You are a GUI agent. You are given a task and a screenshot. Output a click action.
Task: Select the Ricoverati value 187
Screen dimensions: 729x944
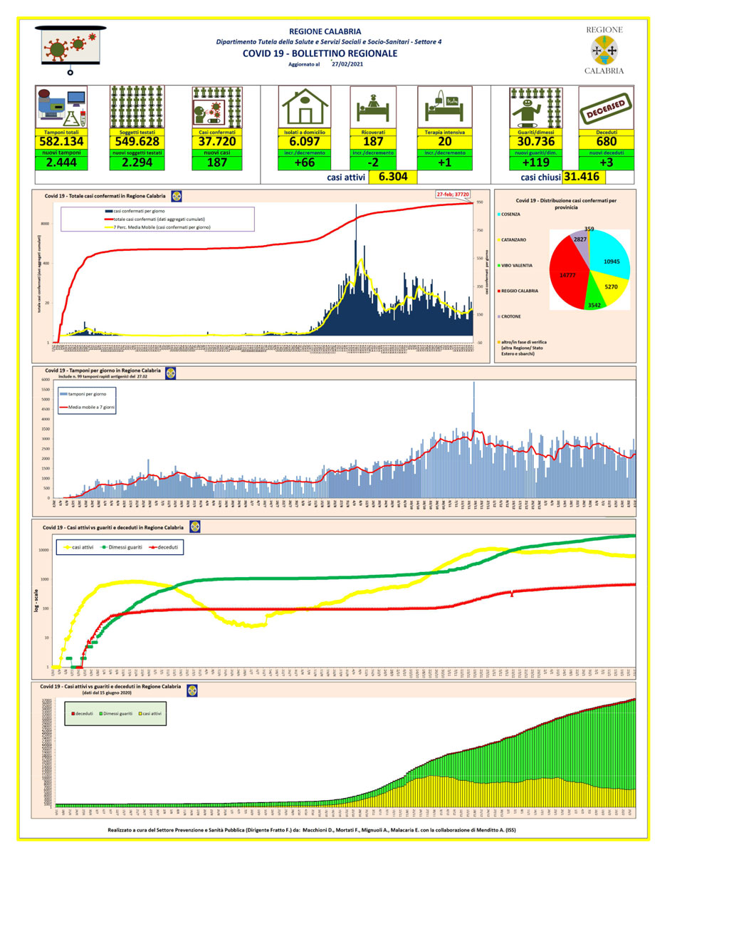click(373, 142)
